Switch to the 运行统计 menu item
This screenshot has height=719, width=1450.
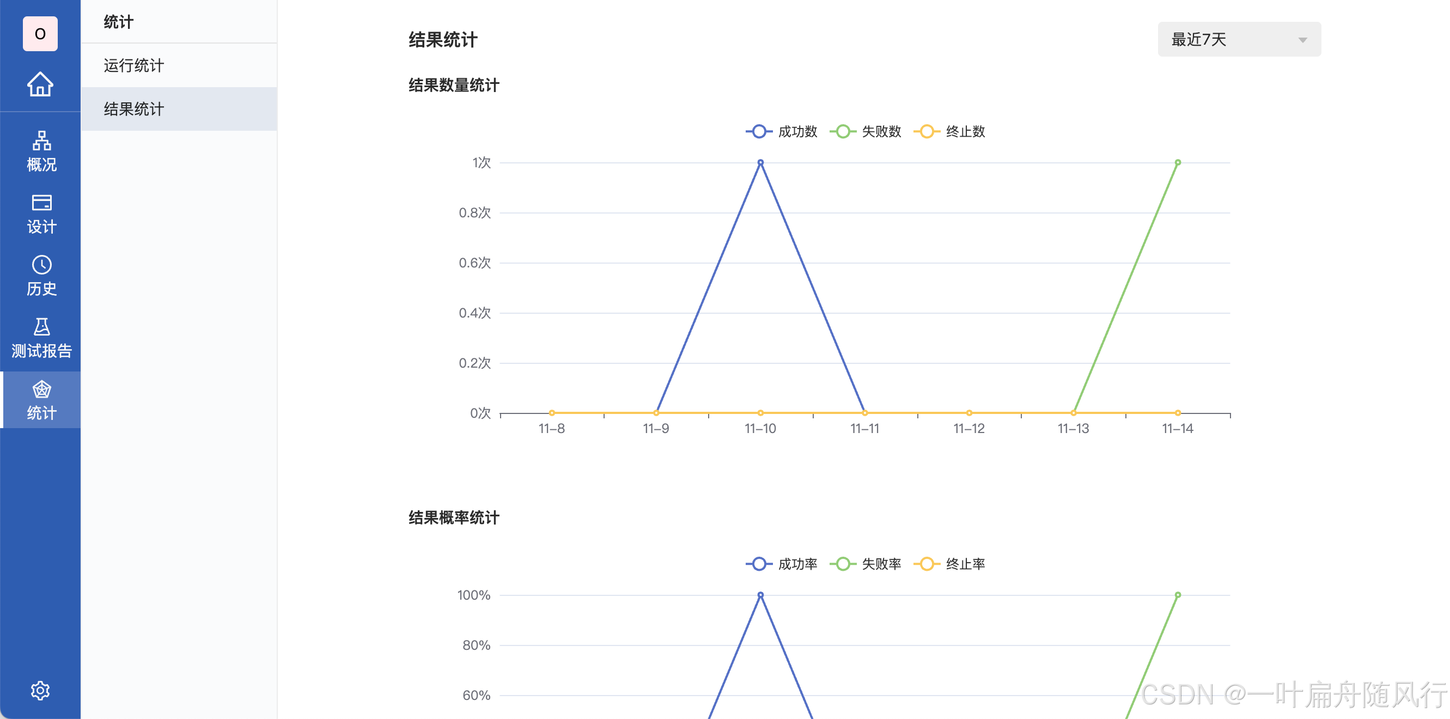tap(133, 65)
